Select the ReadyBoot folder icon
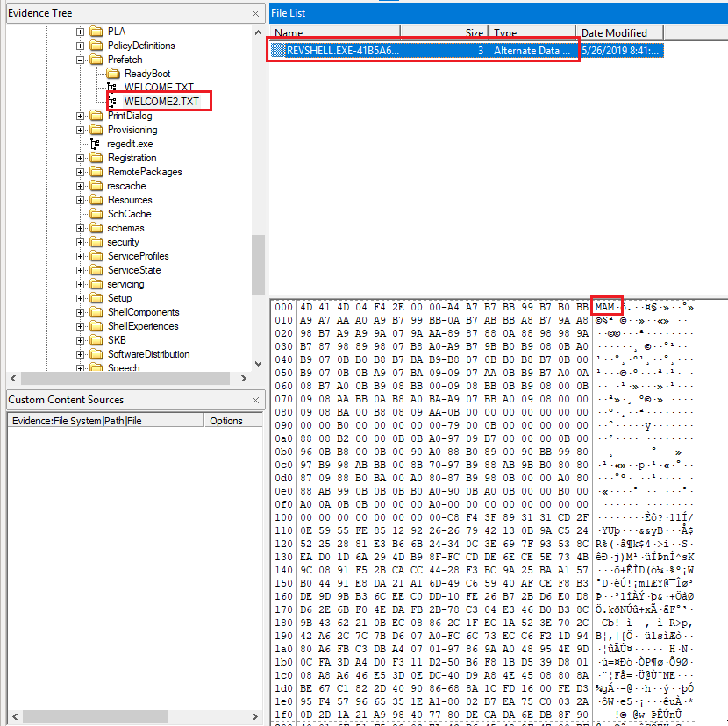Image resolution: width=728 pixels, height=726 pixels. tap(113, 74)
